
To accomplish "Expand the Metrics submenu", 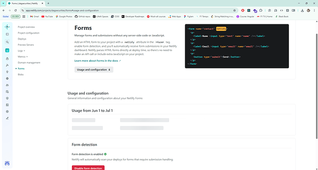I will point(23,57).
